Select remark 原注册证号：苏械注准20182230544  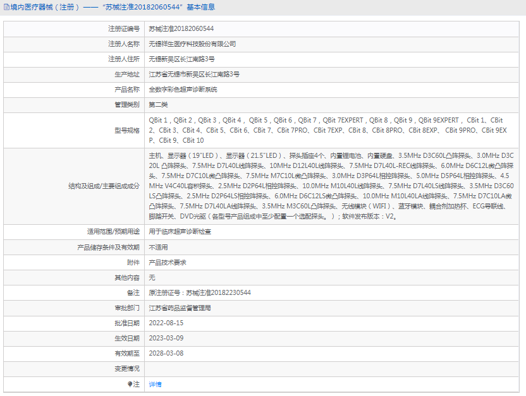click(200, 293)
